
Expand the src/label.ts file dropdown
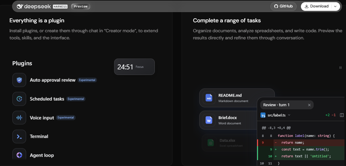(289, 115)
